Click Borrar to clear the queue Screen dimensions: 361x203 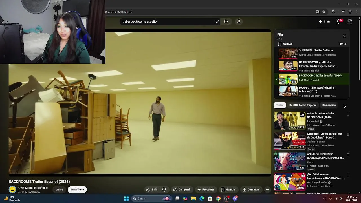343,44
